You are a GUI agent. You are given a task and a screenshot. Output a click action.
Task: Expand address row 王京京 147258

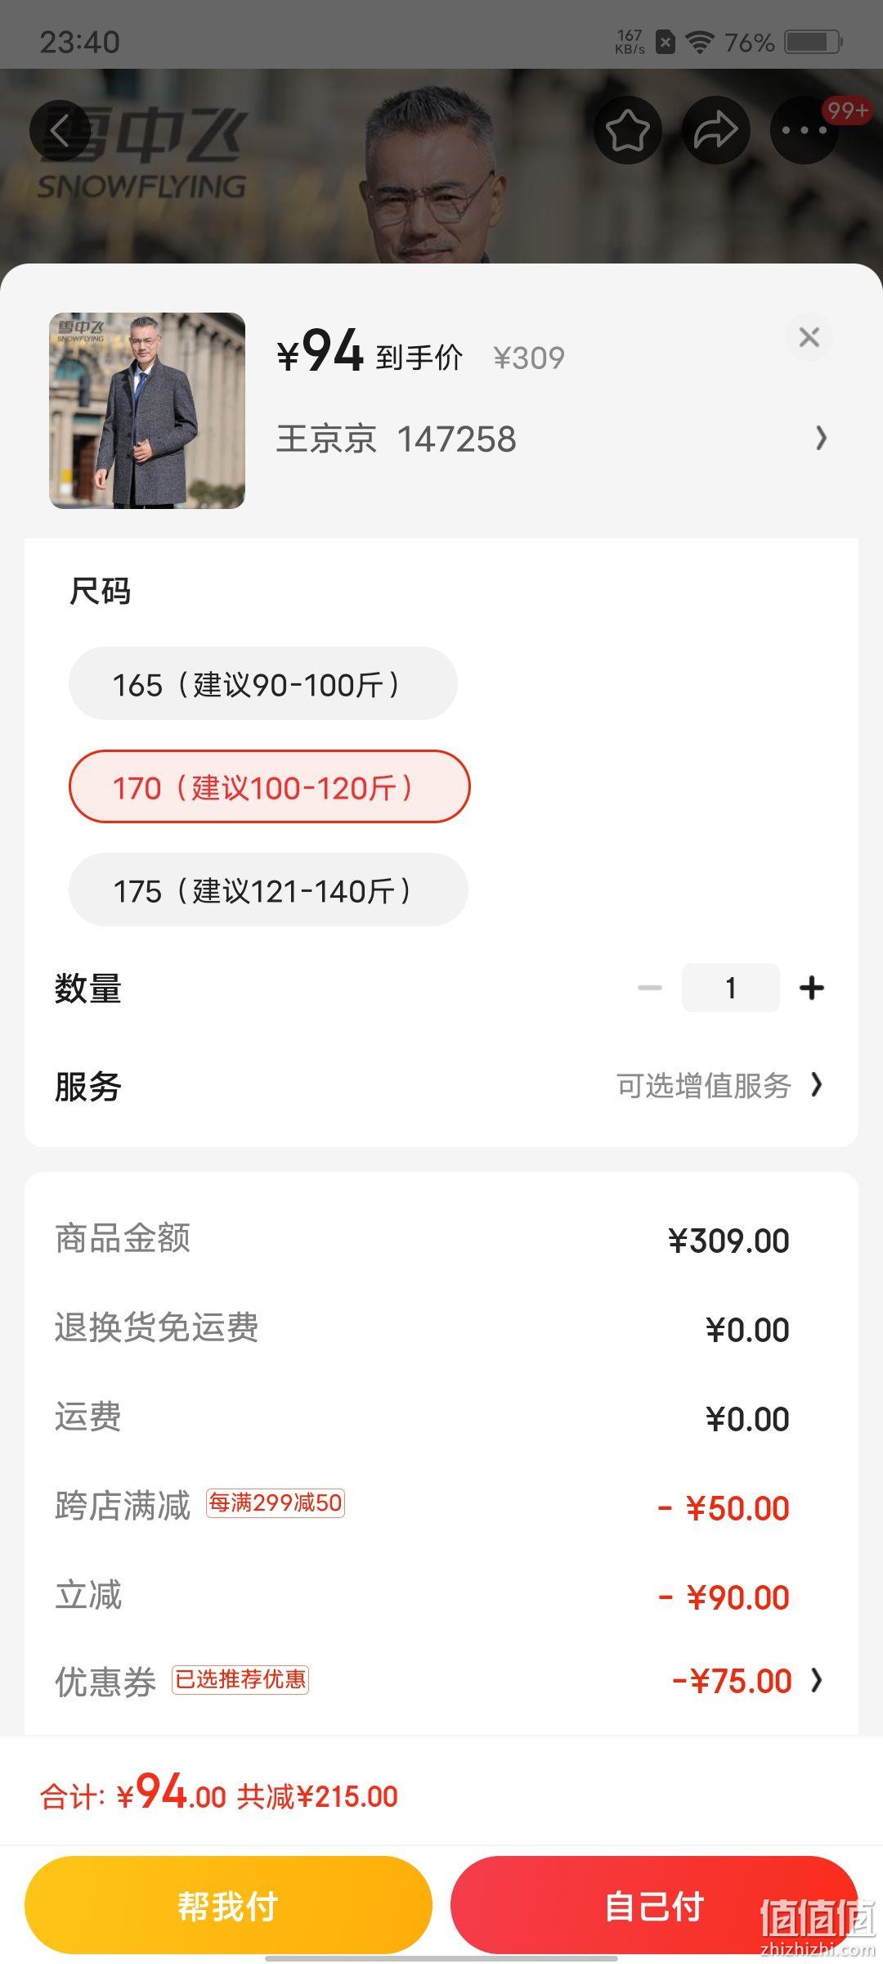553,439
